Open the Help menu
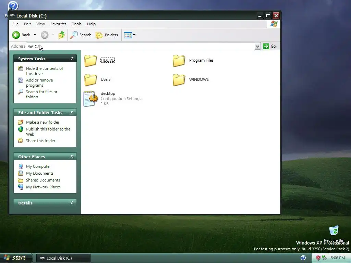 pyautogui.click(x=91, y=24)
